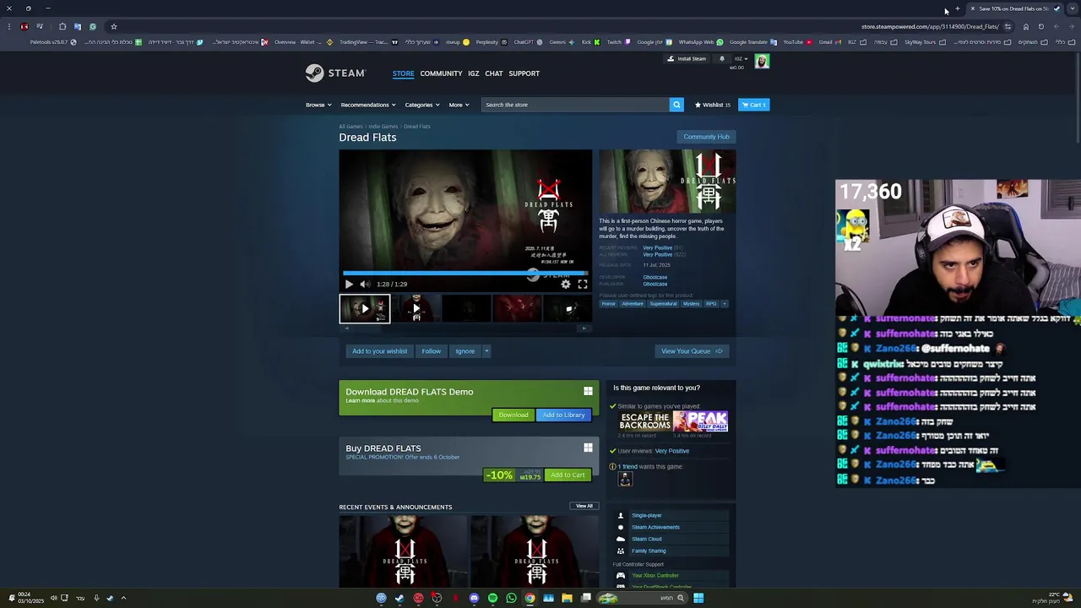Click Add to your wishlist
This screenshot has height=608, width=1081.
click(379, 351)
